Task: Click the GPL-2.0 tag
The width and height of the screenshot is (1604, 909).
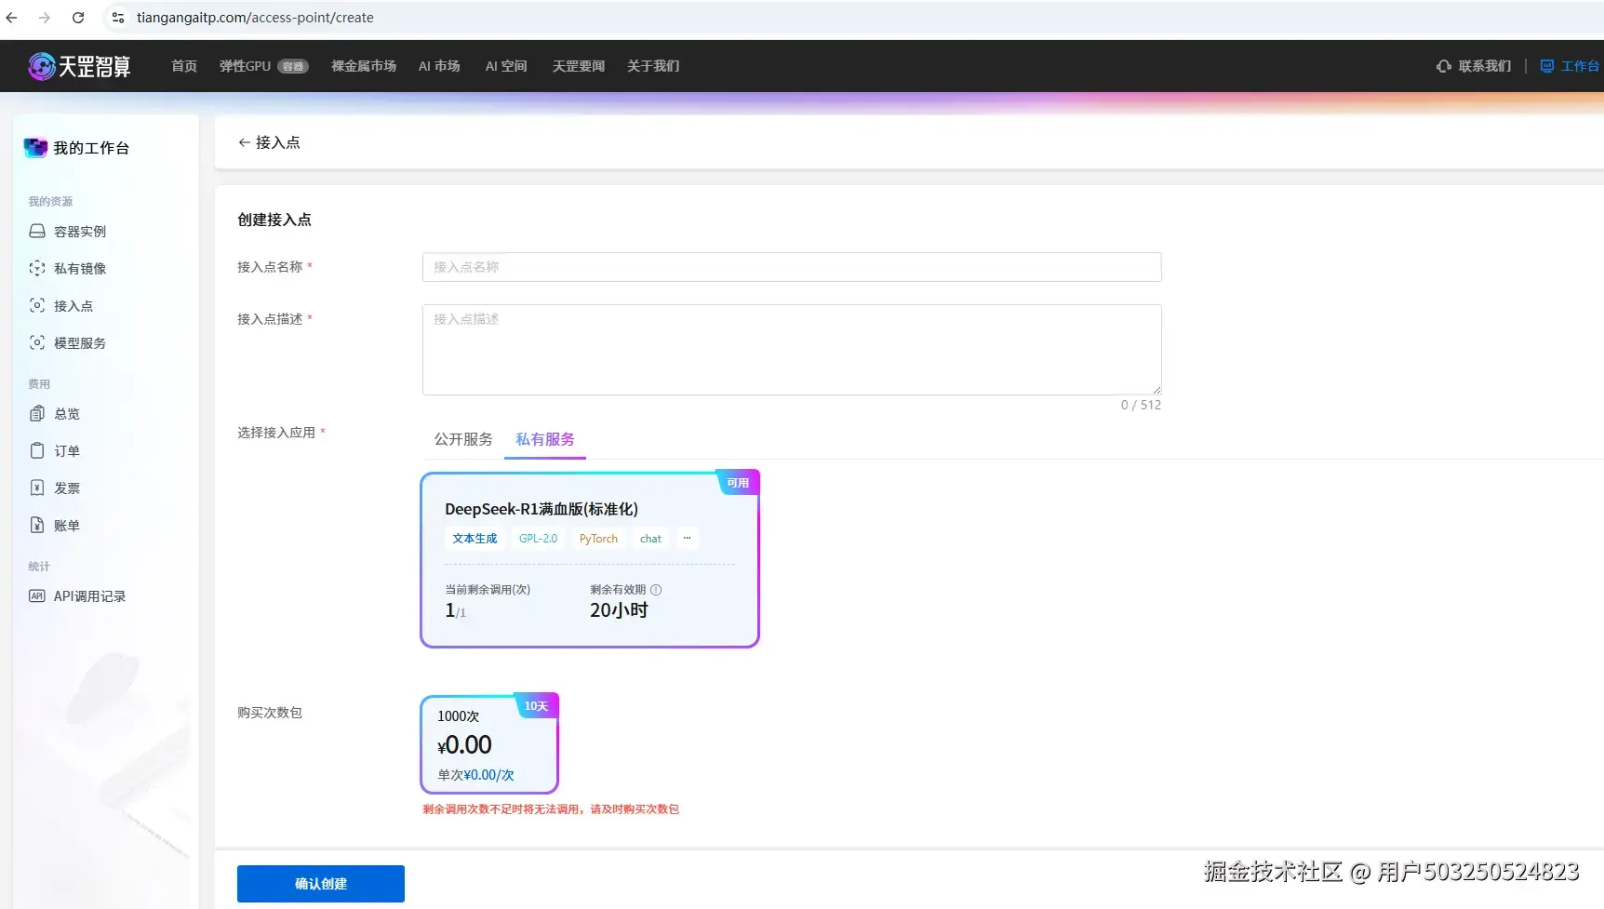Action: [x=538, y=538]
